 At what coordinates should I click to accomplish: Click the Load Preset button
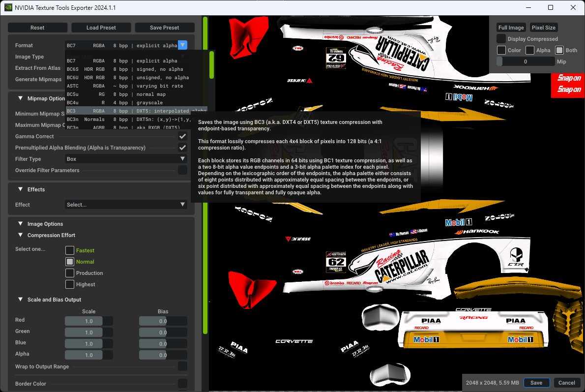(x=101, y=28)
